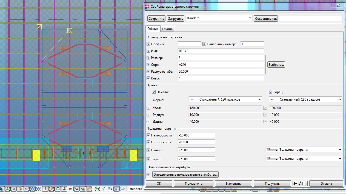The image size is (346, 194).
Task: Uncheck the На плоскости checkbox
Action: coord(148,135)
